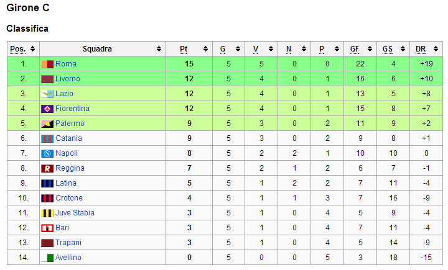Image resolution: width=448 pixels, height=270 pixels.
Task: Sort table by Pos. column arrows
Action: pos(32,49)
